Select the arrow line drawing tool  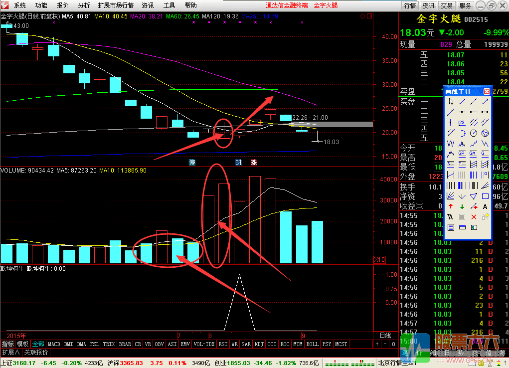(485, 102)
